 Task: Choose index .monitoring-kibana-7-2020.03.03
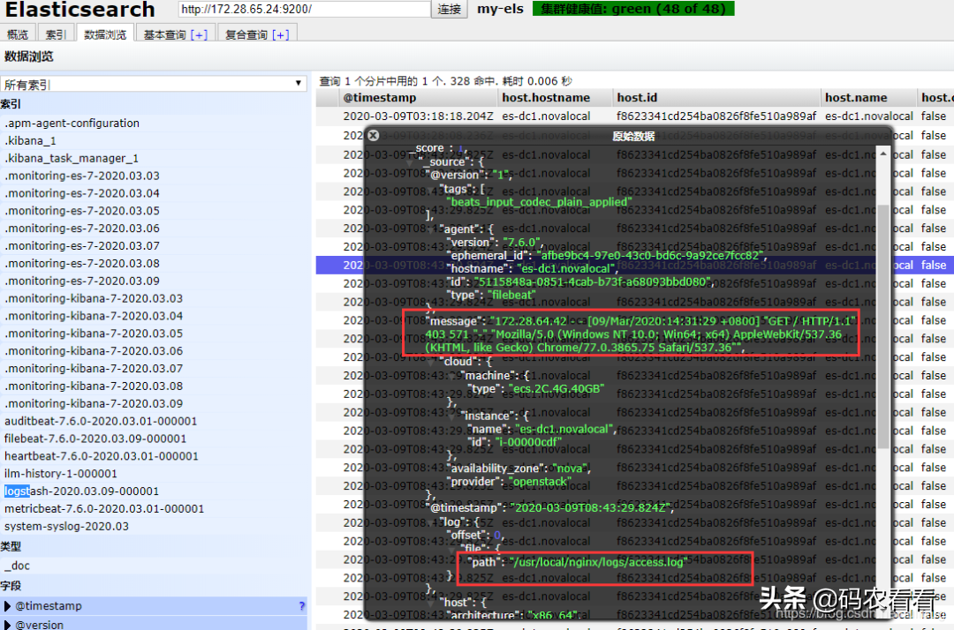pyautogui.click(x=94, y=298)
